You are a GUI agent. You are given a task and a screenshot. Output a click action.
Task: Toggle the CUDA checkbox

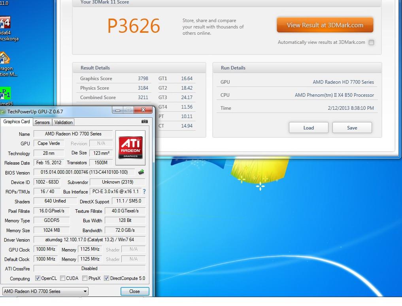(62, 278)
